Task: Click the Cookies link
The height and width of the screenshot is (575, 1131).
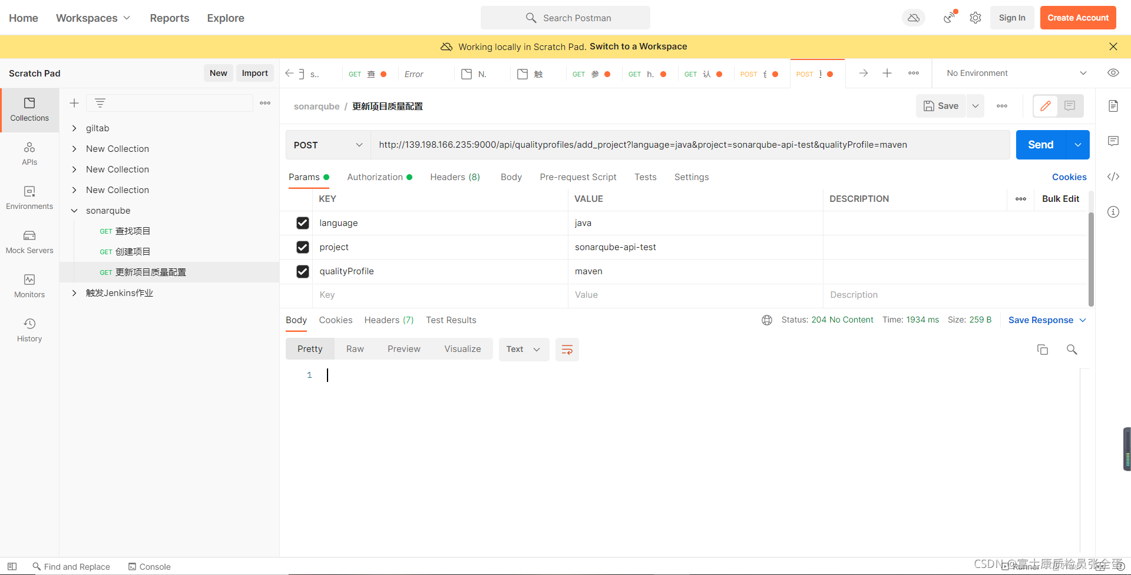Action: click(x=1069, y=177)
